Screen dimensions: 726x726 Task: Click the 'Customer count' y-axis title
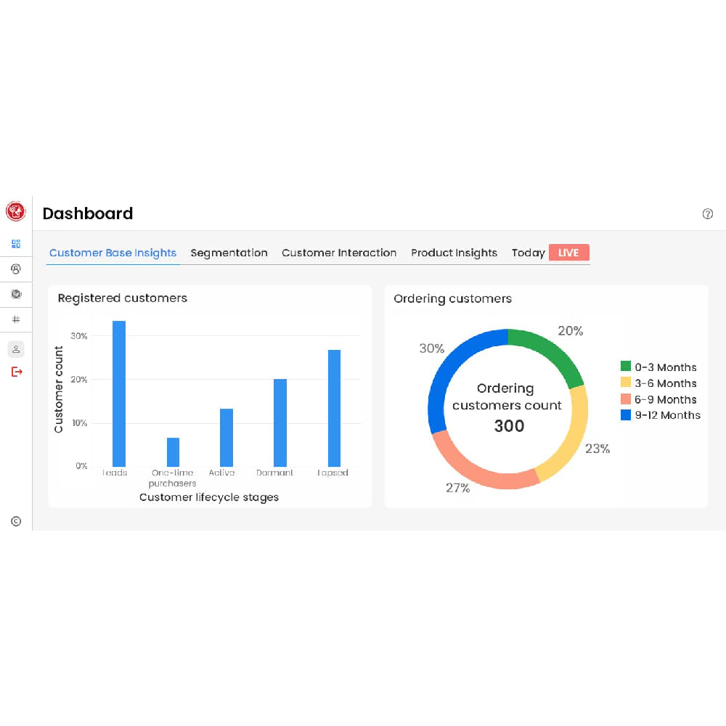coord(58,389)
